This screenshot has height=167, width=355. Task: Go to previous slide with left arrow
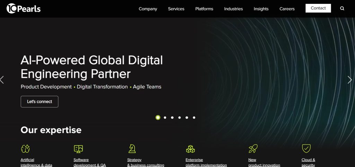(x=2, y=80)
